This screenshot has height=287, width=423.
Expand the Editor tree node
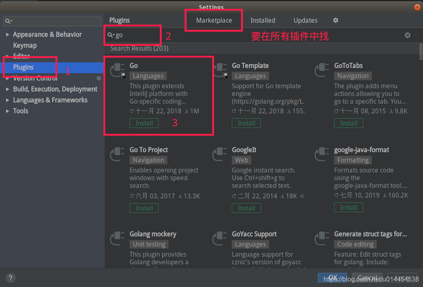(8, 56)
